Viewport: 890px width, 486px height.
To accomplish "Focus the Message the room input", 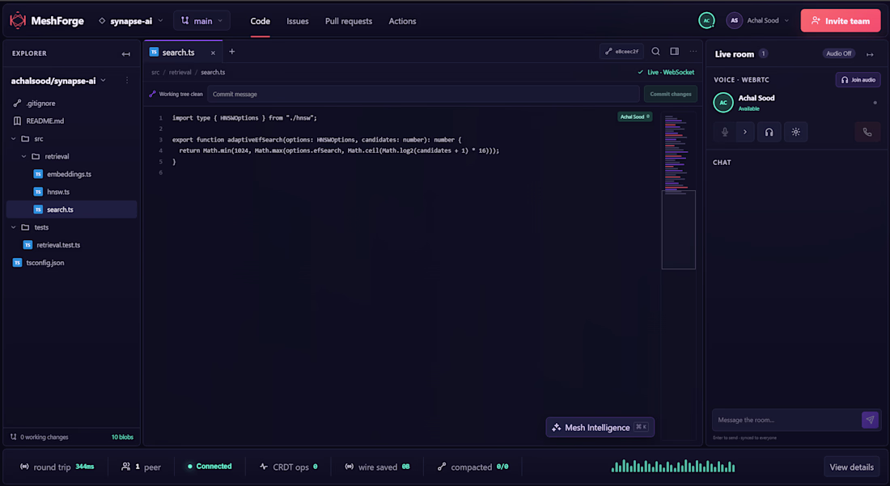I will (786, 420).
